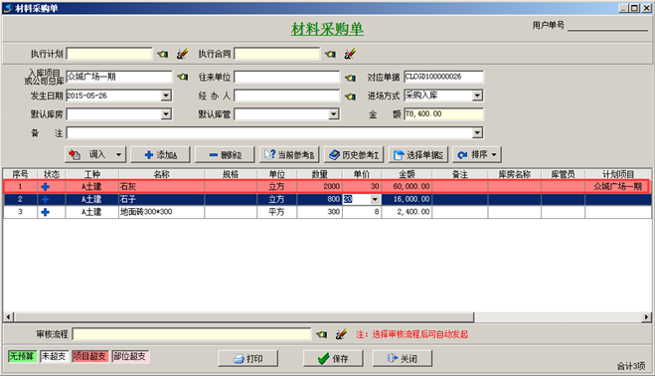Click the 备注 remarks input field
The width and height of the screenshot is (655, 379).
pyautogui.click(x=270, y=133)
